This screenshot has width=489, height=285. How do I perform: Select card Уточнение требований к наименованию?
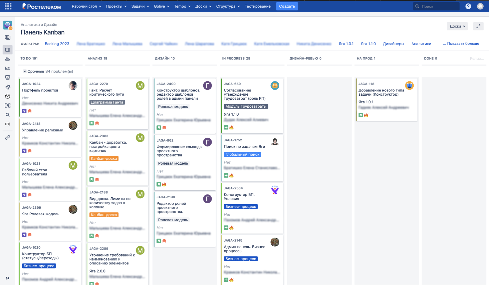point(117,264)
